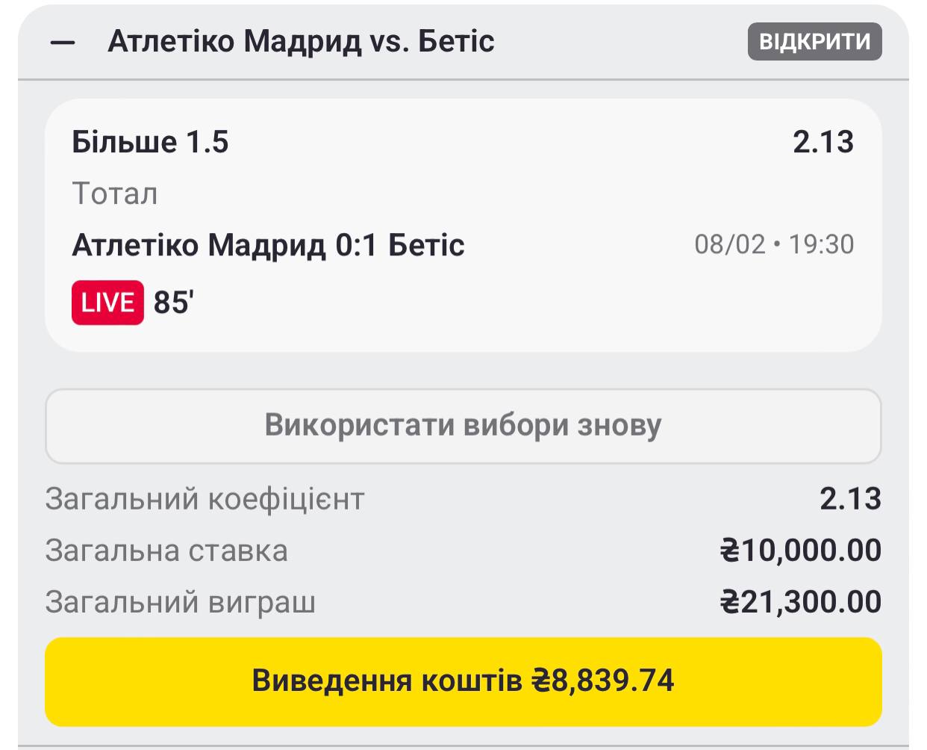927x750 pixels.
Task: Select the Більше 1.5 selection label
Action: [150, 142]
